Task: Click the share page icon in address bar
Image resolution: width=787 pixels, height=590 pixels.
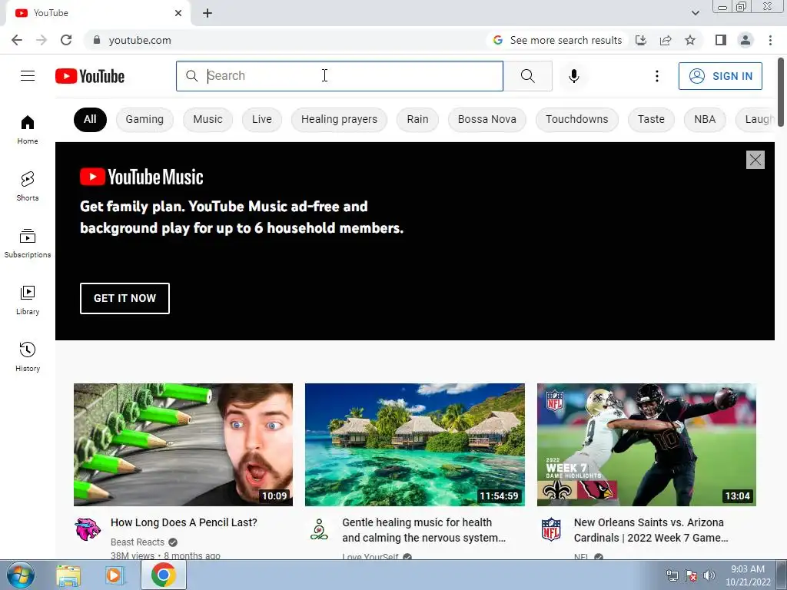Action: (666, 40)
